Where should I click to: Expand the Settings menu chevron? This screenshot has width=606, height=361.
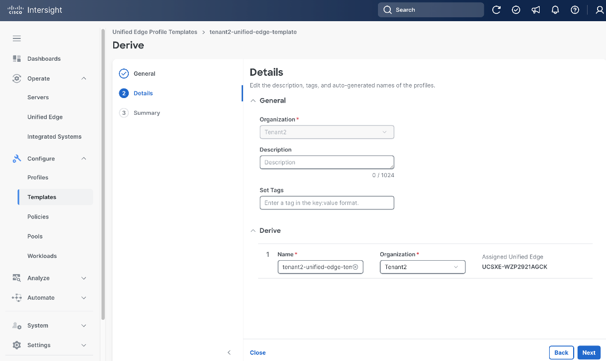(x=84, y=345)
